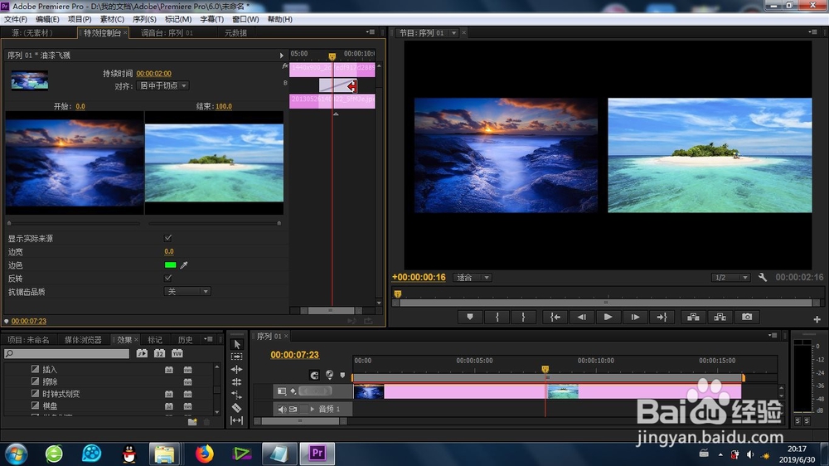This screenshot has width=829, height=466.
Task: Select the Razor tool
Action: pos(237,408)
